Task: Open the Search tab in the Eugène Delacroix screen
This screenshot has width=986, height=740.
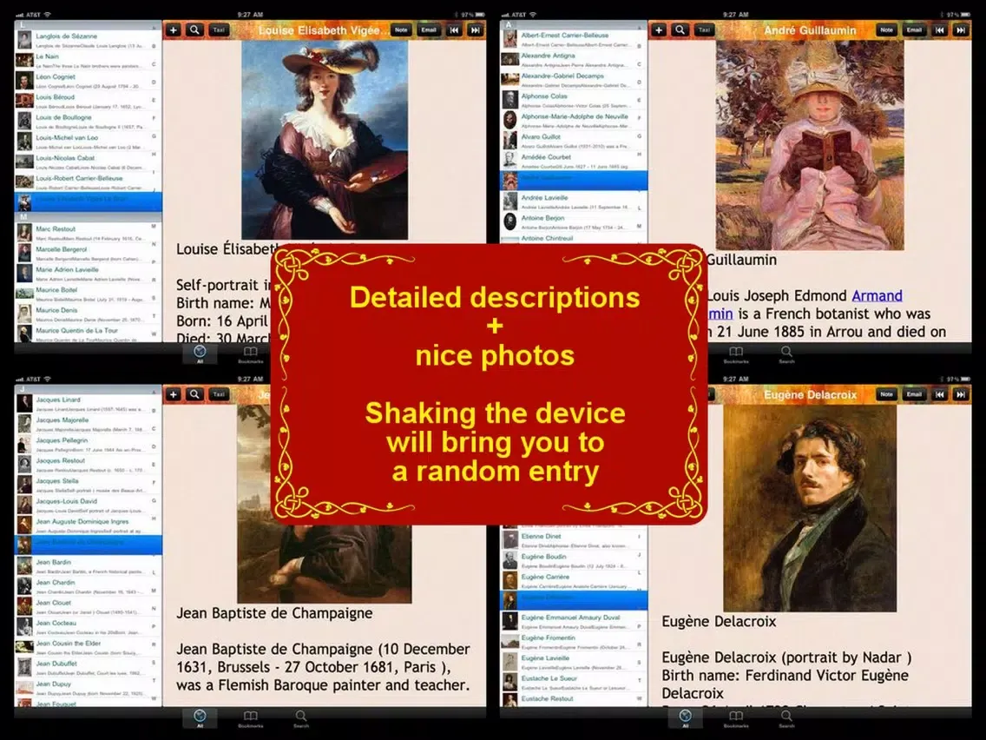Action: pyautogui.click(x=786, y=718)
